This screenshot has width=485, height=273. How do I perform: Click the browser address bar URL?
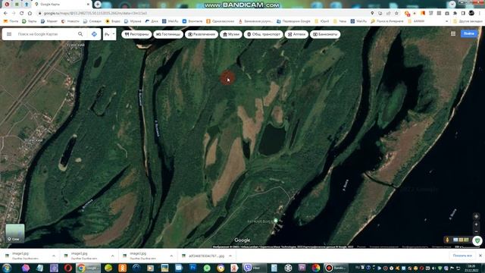coord(95,14)
